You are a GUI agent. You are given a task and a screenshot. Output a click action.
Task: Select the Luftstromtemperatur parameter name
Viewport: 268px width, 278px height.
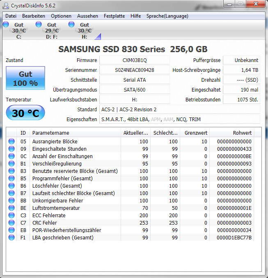56,208
